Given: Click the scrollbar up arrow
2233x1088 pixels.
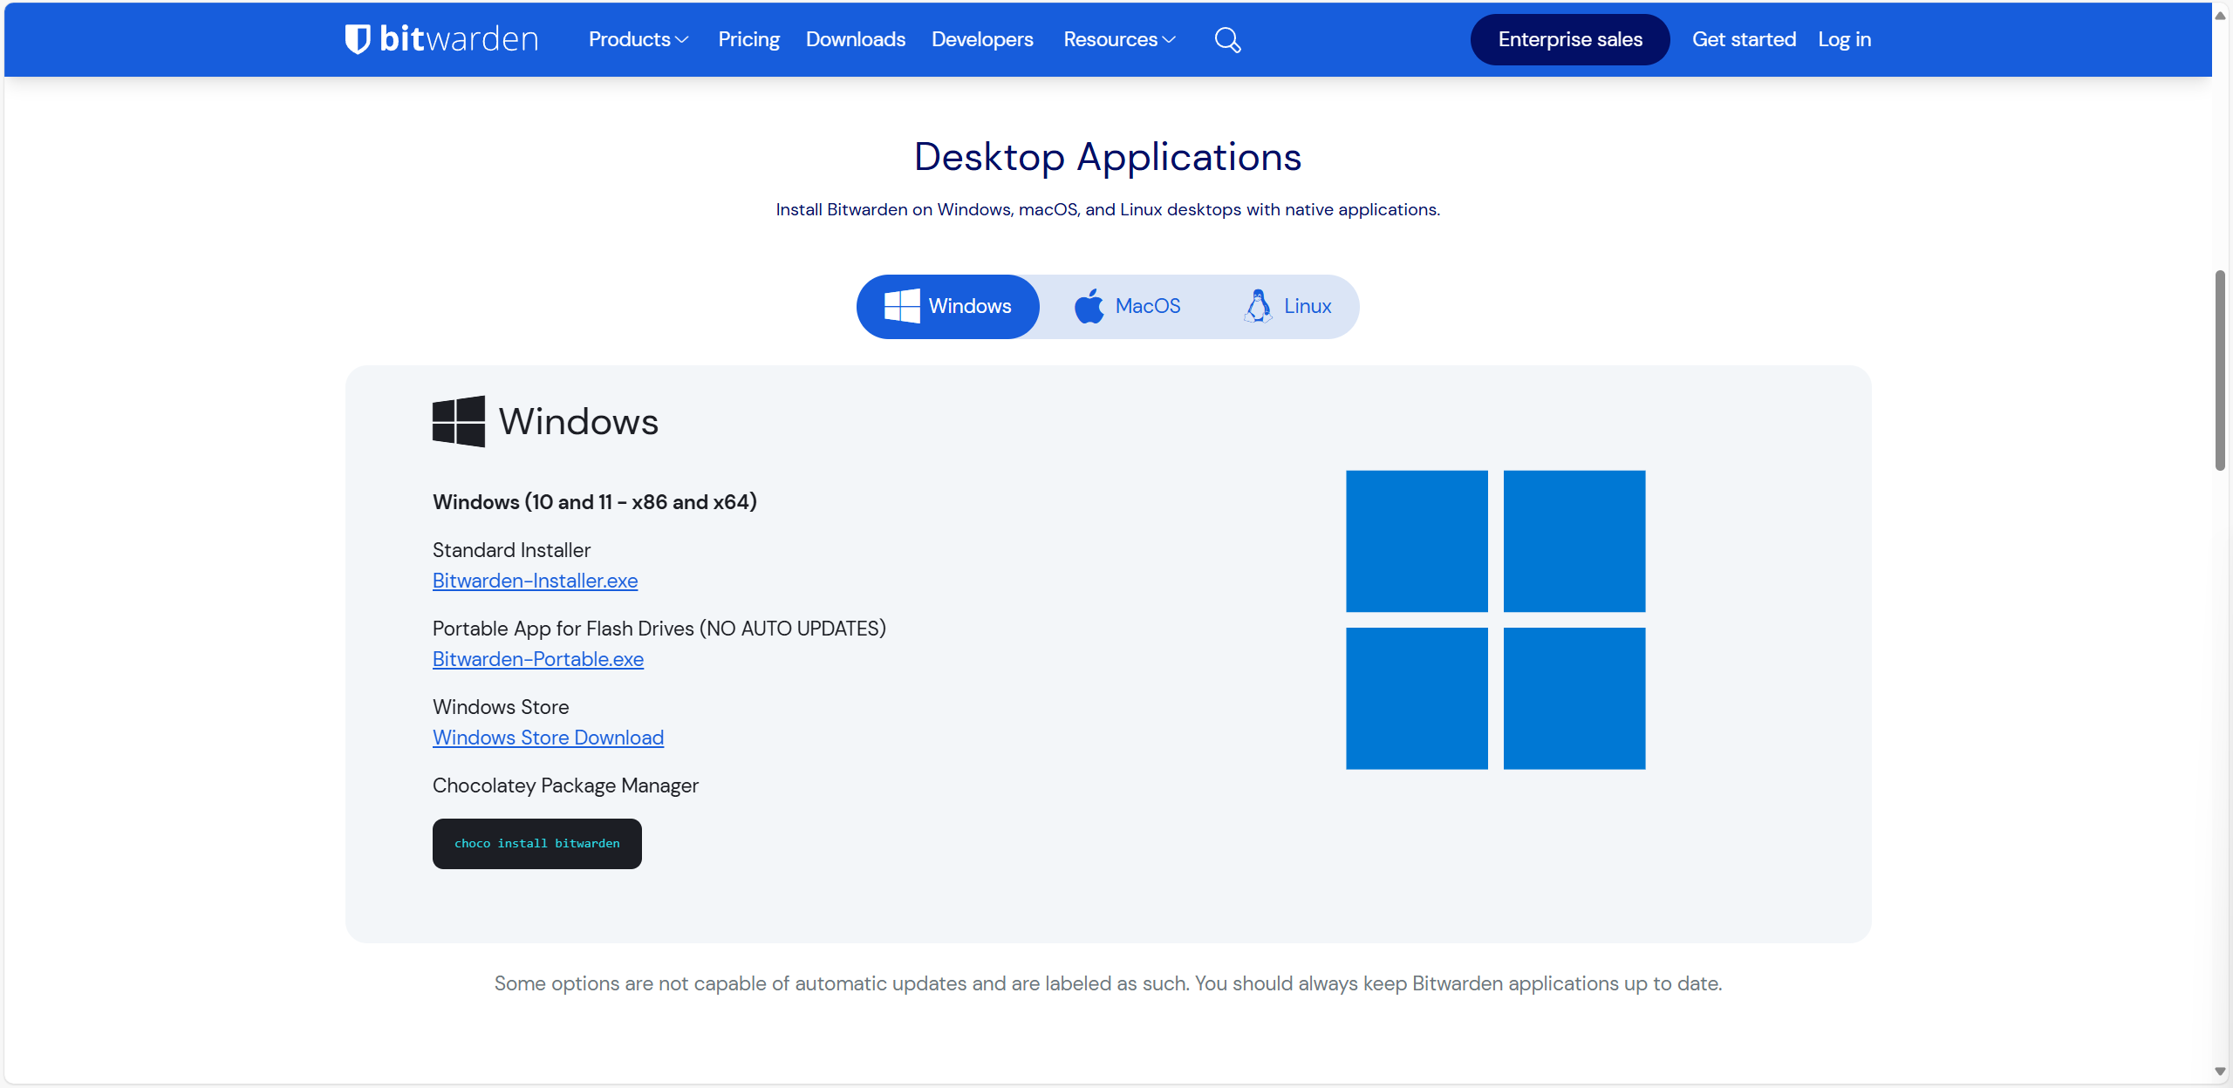Looking at the screenshot, I should coord(2220,15).
